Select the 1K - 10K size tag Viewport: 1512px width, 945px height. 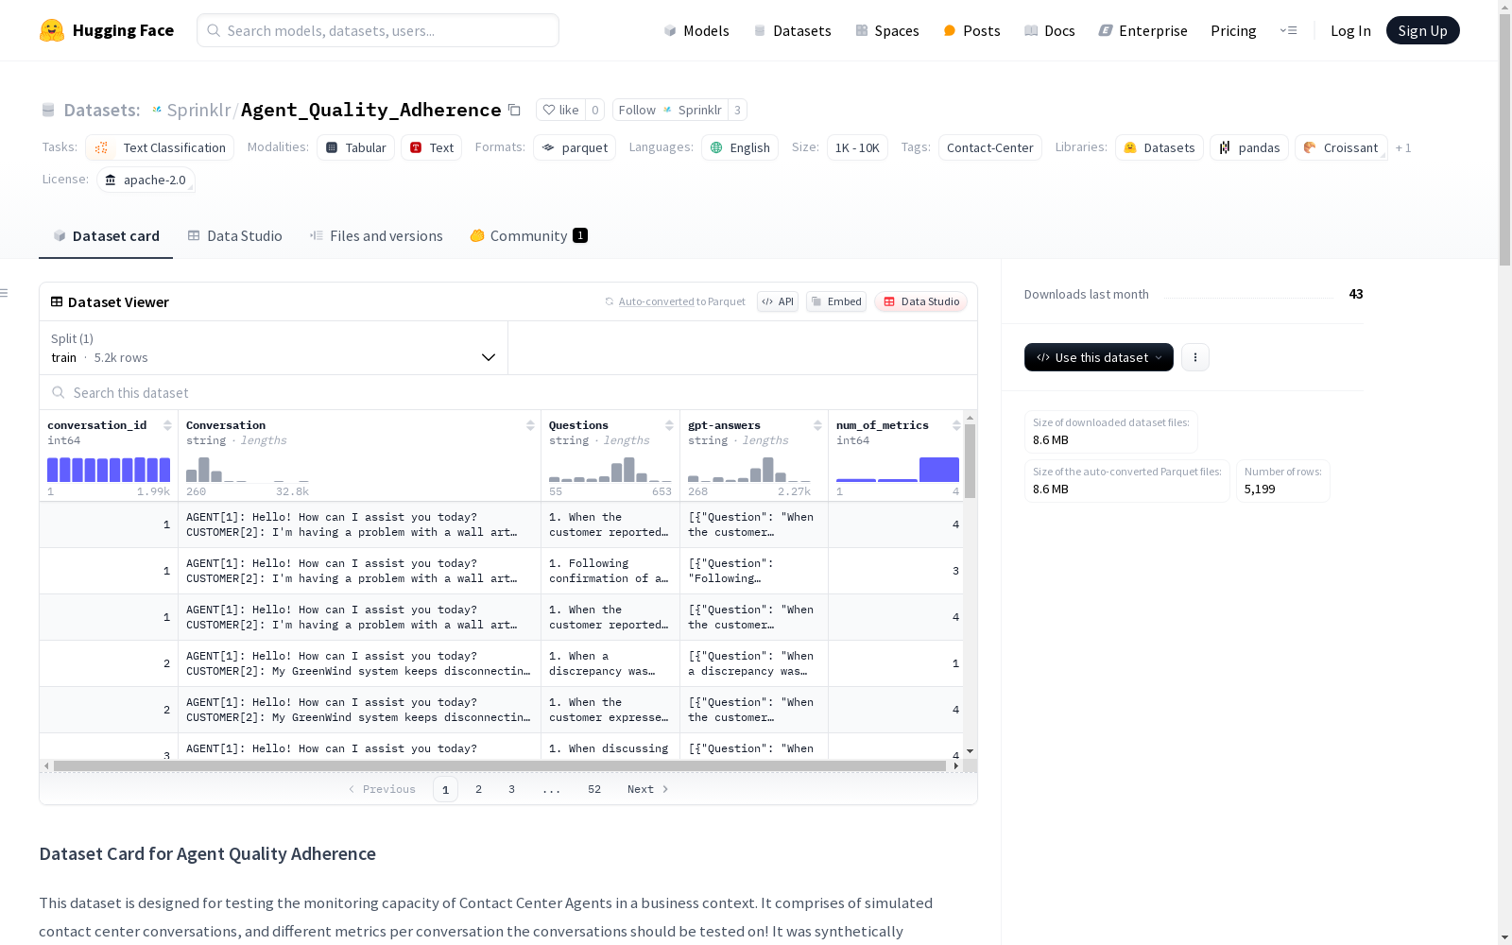(857, 147)
